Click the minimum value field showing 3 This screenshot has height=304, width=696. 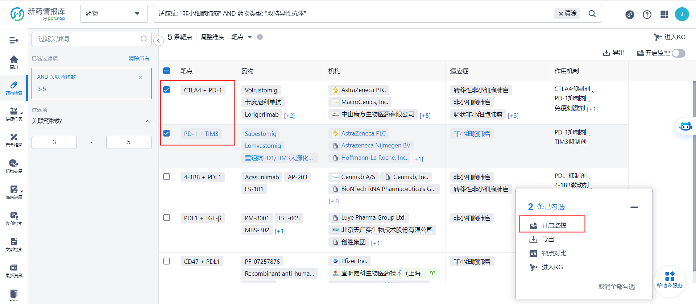point(54,142)
